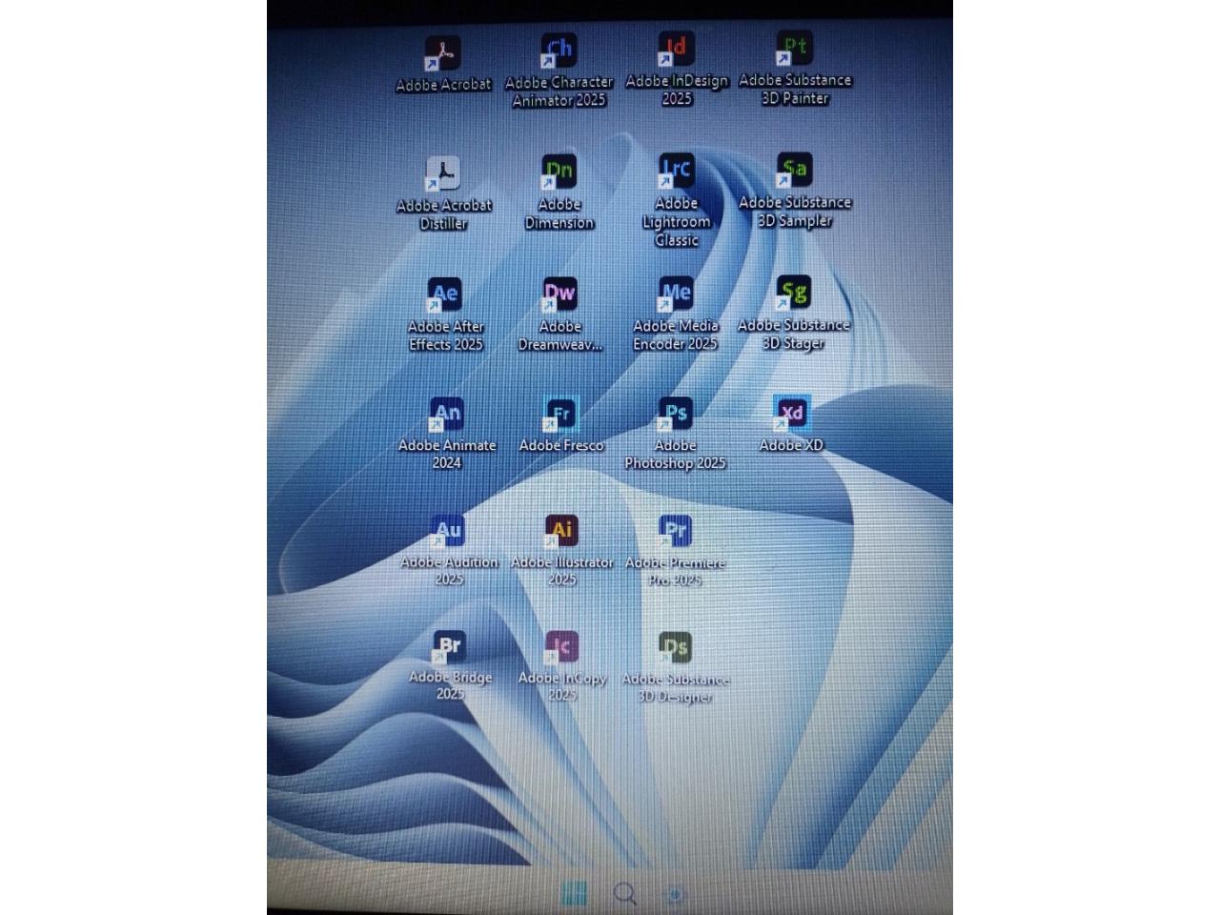Select the Adobe XD shortcut
Viewport: 1220px width, 915px height.
coord(791,414)
